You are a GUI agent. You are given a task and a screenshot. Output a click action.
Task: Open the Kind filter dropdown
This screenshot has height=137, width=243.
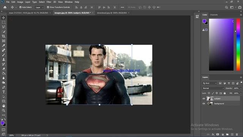click(210, 83)
